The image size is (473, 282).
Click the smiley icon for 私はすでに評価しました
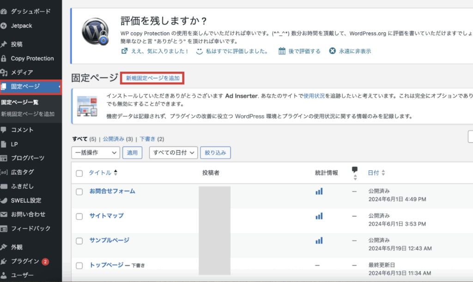(x=200, y=51)
